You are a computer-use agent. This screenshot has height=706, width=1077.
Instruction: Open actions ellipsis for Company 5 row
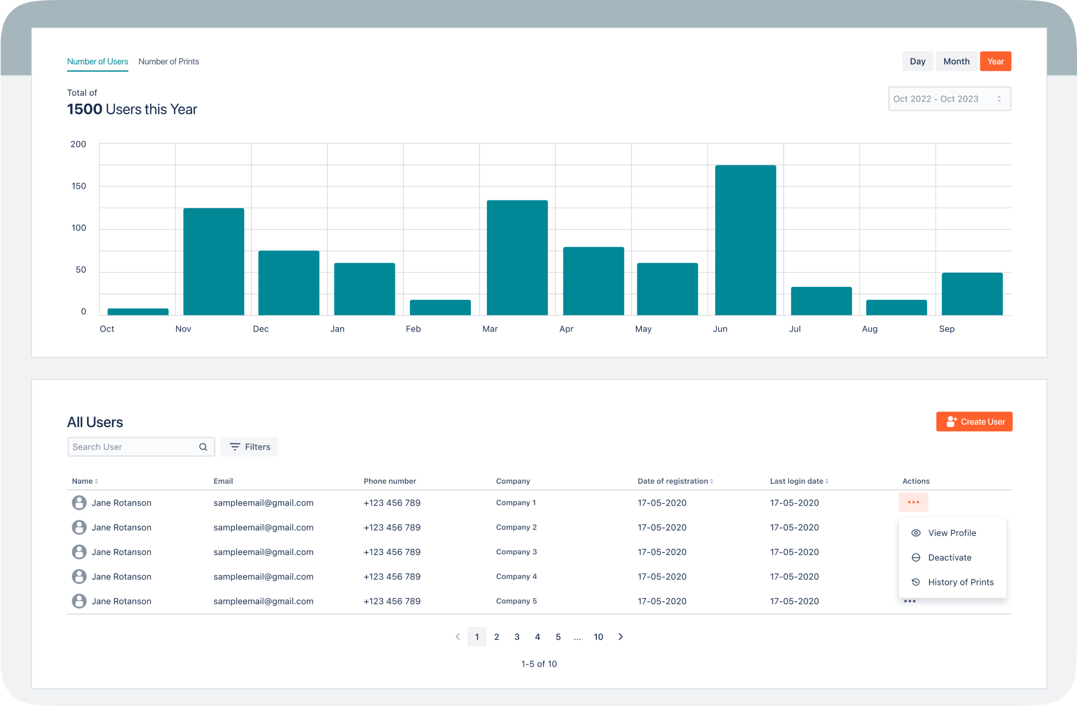click(910, 601)
